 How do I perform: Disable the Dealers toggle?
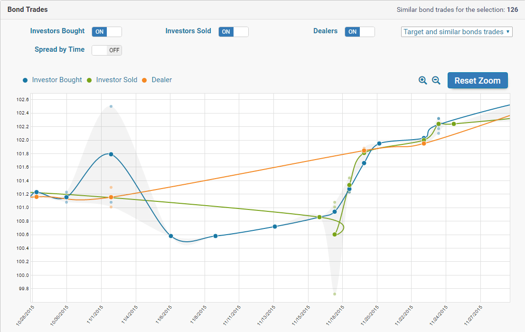(x=360, y=32)
